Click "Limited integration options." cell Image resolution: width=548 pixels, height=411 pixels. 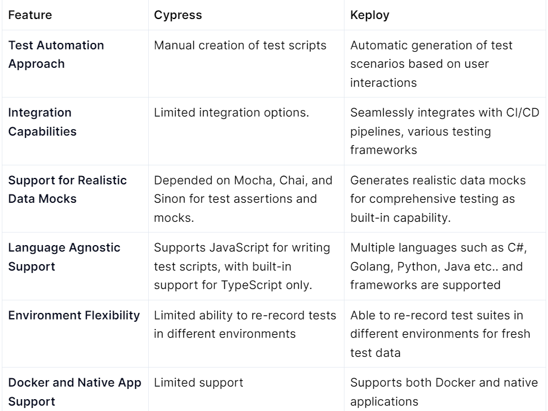231,113
